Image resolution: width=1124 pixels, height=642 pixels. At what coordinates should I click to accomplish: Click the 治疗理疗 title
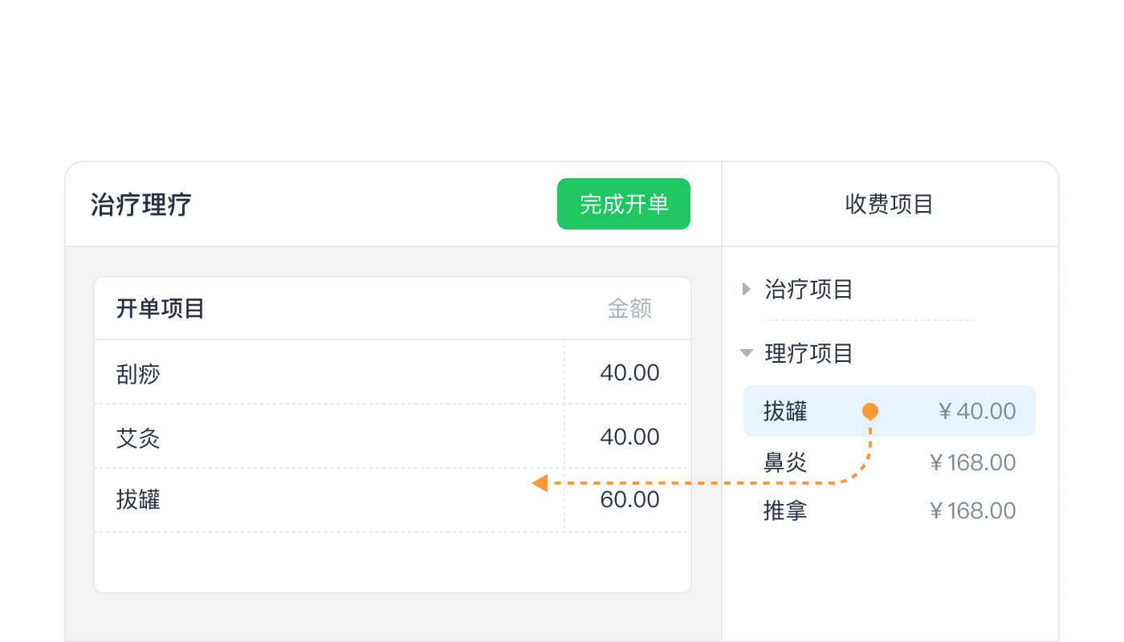point(141,205)
